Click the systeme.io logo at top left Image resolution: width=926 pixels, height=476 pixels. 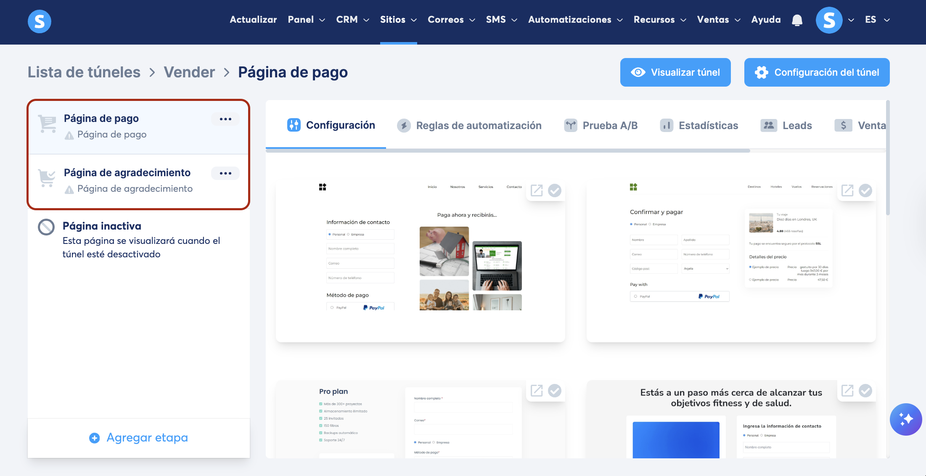pyautogui.click(x=40, y=21)
